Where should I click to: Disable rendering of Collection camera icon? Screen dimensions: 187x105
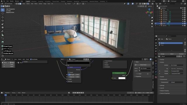pyautogui.click(x=185, y=8)
